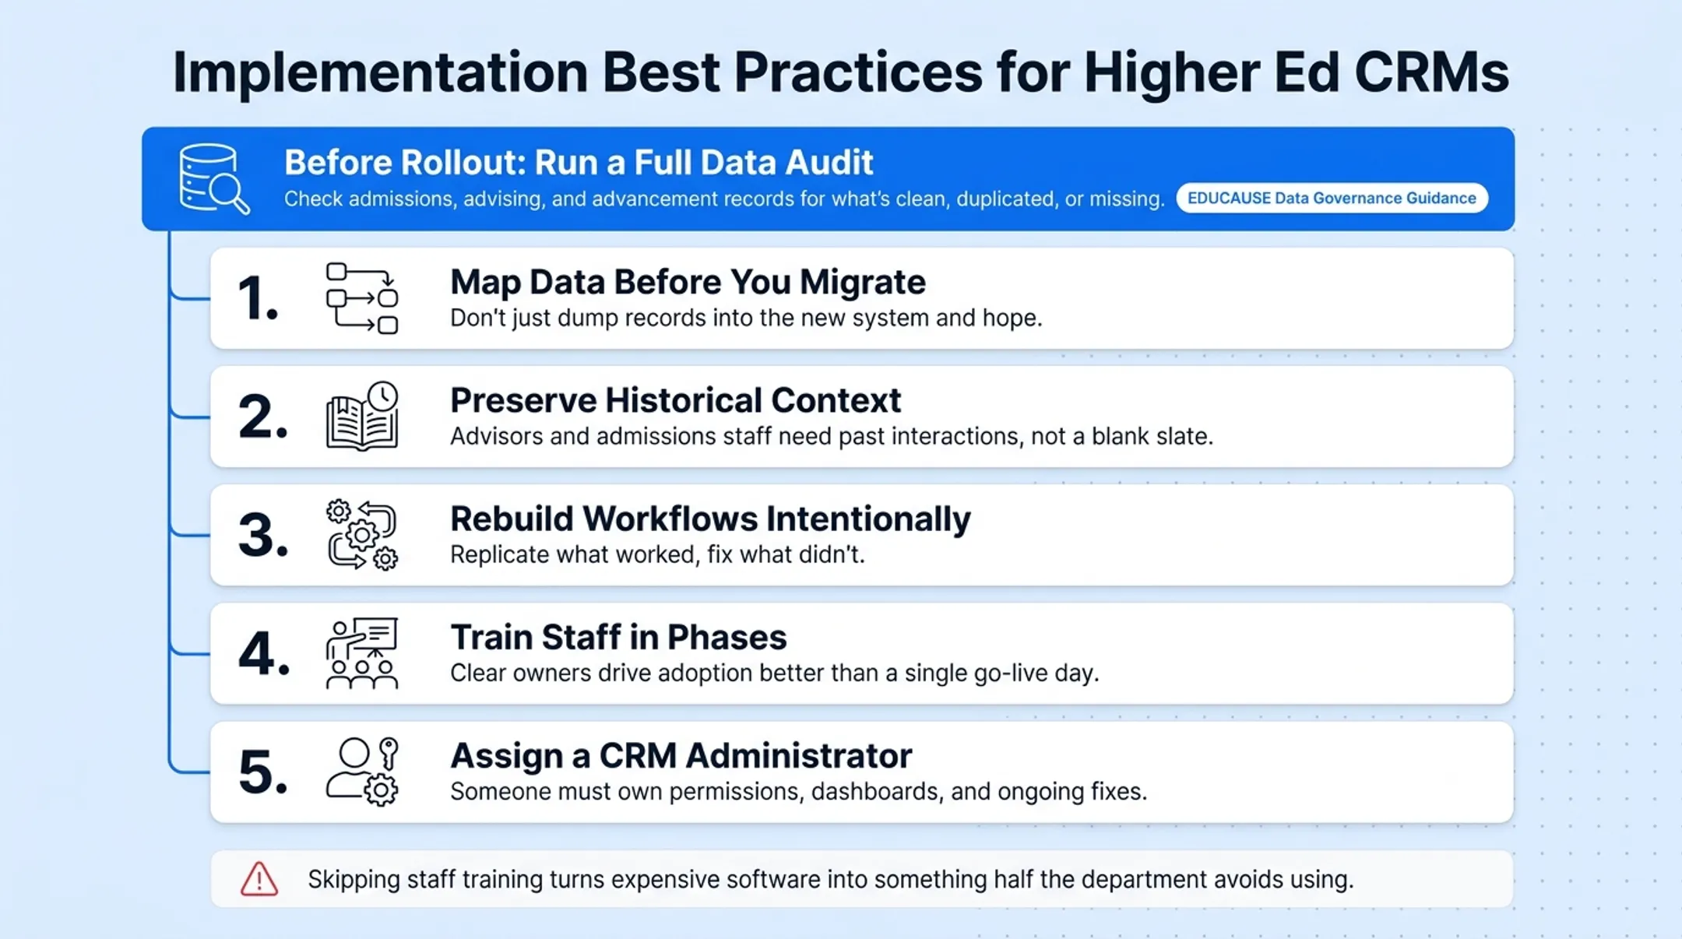
Task: Click the step number '1.' label
Action: [x=258, y=298]
